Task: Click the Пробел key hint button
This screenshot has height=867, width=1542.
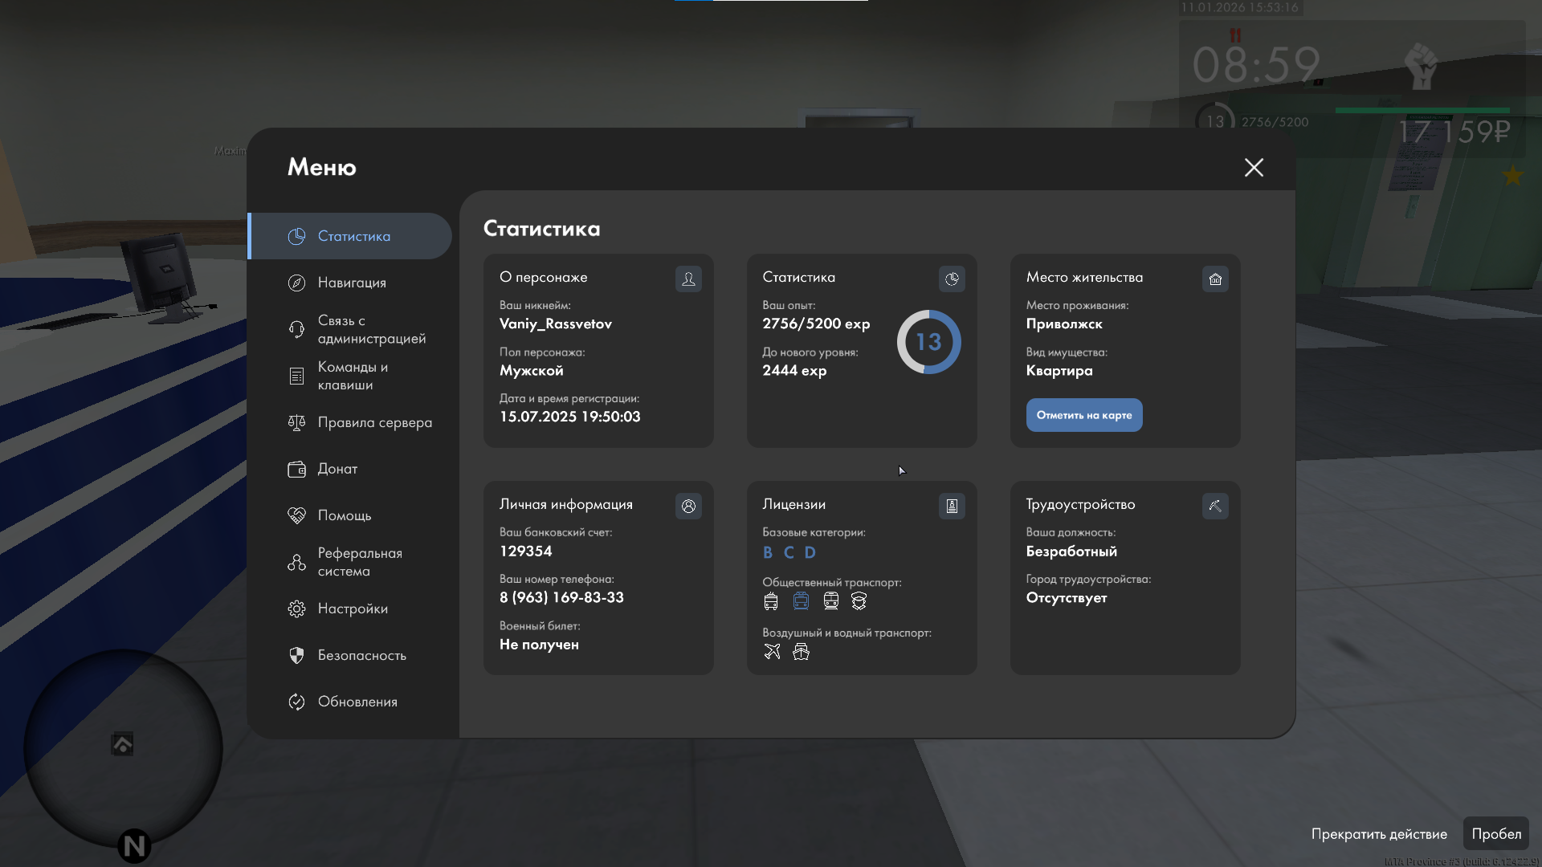Action: [1495, 834]
